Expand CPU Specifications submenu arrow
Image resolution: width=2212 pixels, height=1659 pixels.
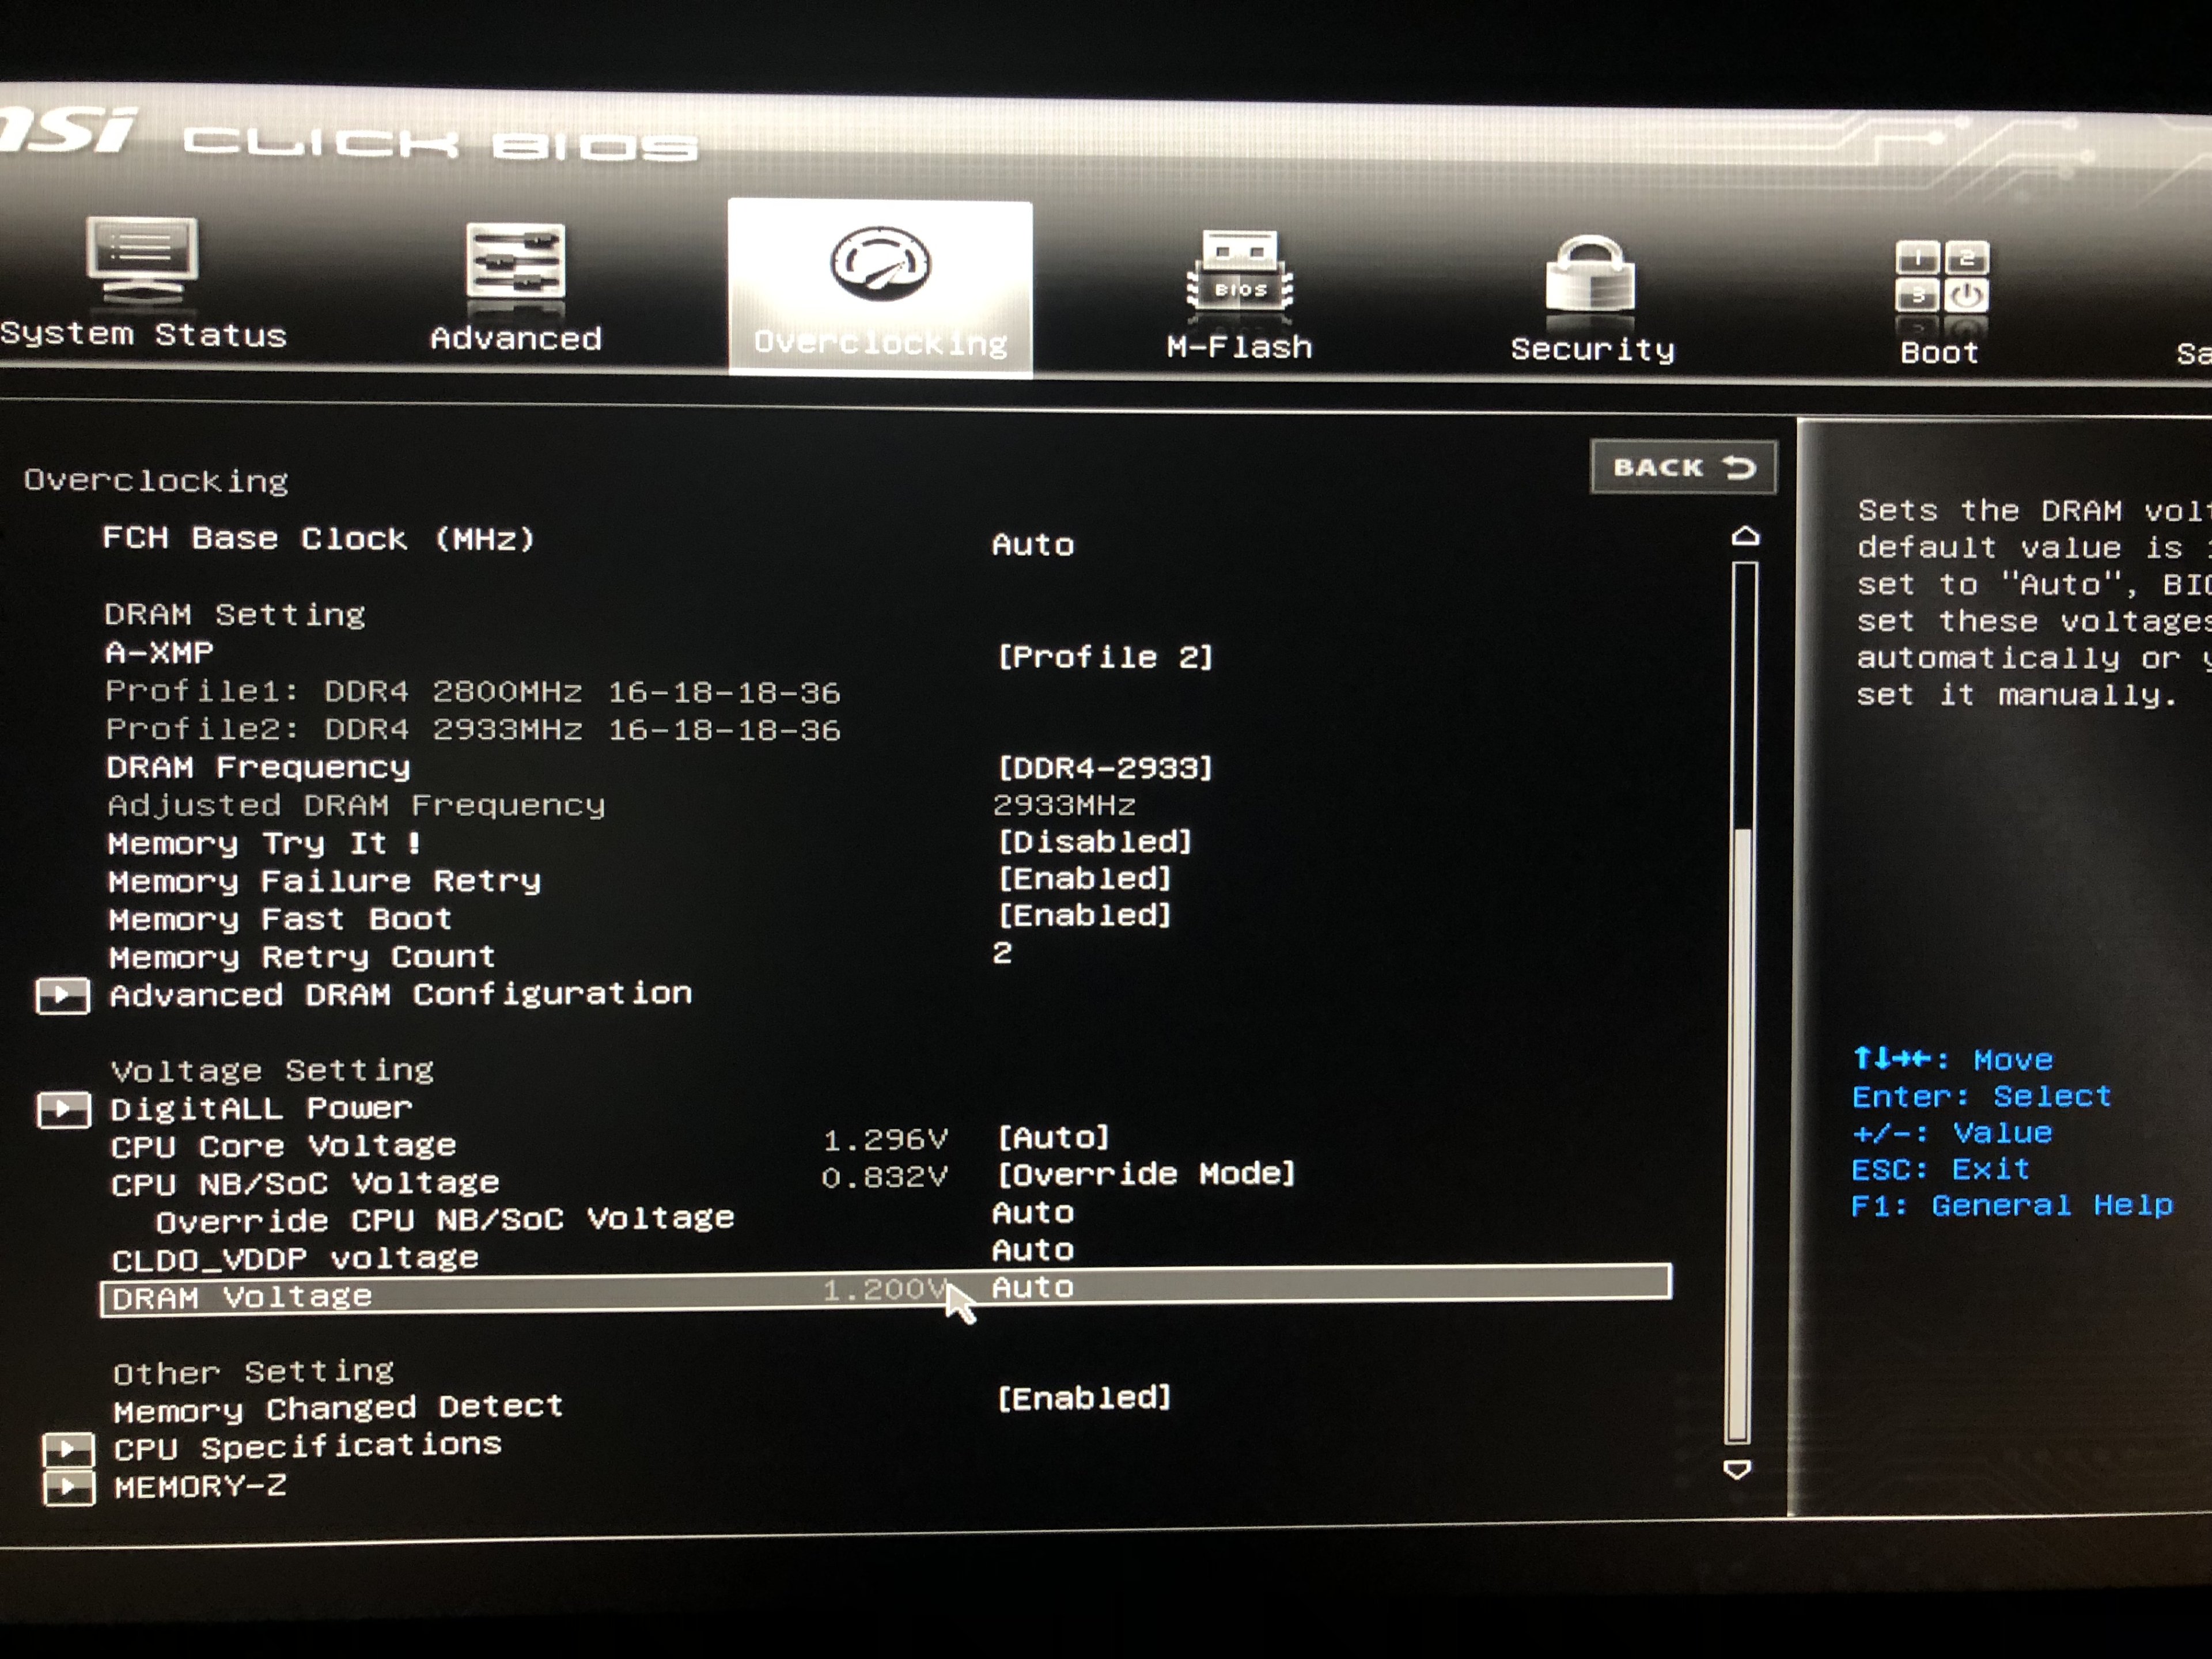[68, 1449]
